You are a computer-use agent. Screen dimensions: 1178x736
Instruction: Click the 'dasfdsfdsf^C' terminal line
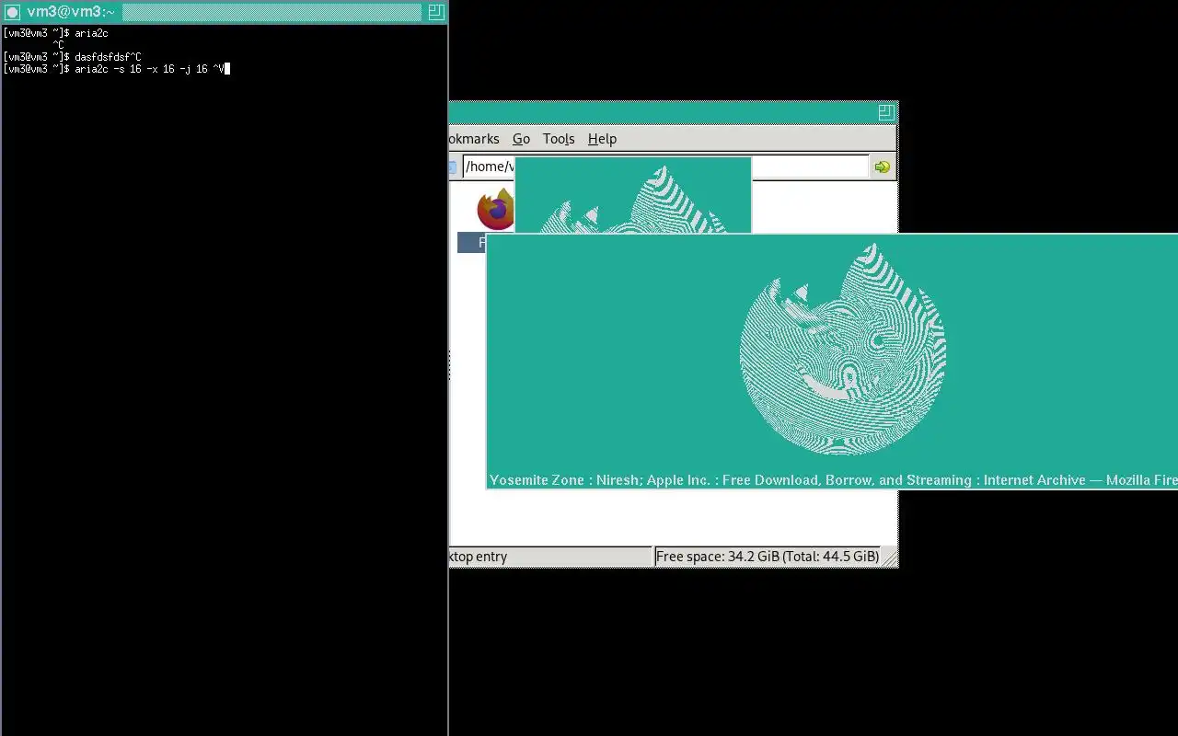[x=108, y=57]
